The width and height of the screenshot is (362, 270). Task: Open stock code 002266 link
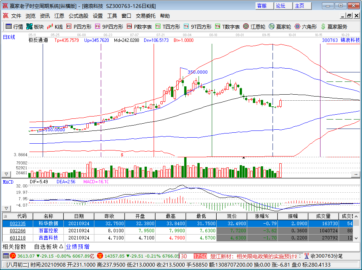point(18,231)
